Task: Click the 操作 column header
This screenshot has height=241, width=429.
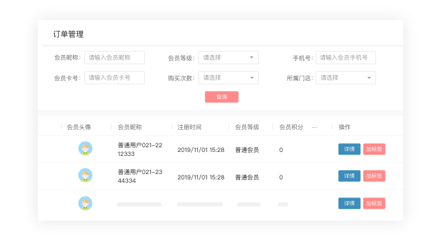Action: point(345,127)
